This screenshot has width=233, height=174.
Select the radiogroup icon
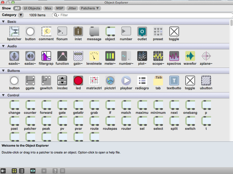[x=142, y=80]
